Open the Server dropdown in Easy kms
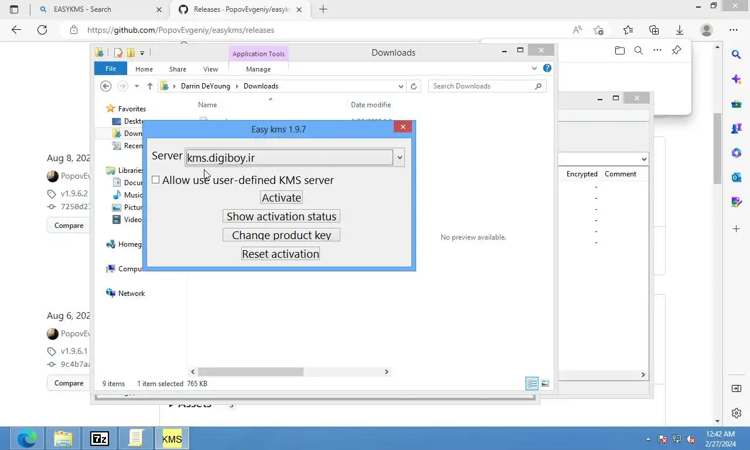This screenshot has width=750, height=450. (x=400, y=158)
